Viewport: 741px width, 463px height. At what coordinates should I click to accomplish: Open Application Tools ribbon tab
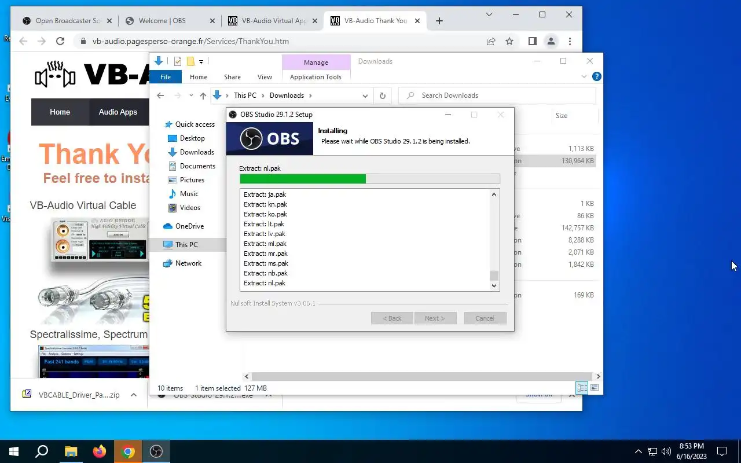point(316,77)
